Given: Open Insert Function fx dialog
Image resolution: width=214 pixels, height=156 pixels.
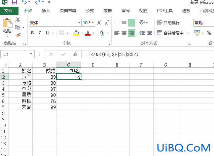Looking at the screenshot, I should click(x=75, y=54).
